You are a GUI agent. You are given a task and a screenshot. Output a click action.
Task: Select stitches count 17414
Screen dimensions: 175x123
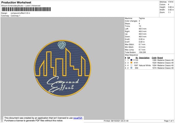coord(171,2)
